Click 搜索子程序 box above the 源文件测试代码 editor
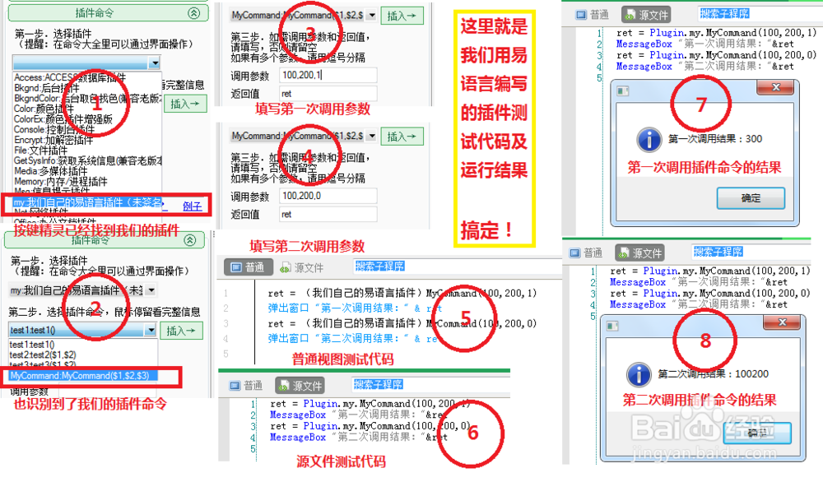The width and height of the screenshot is (823, 482). (379, 384)
